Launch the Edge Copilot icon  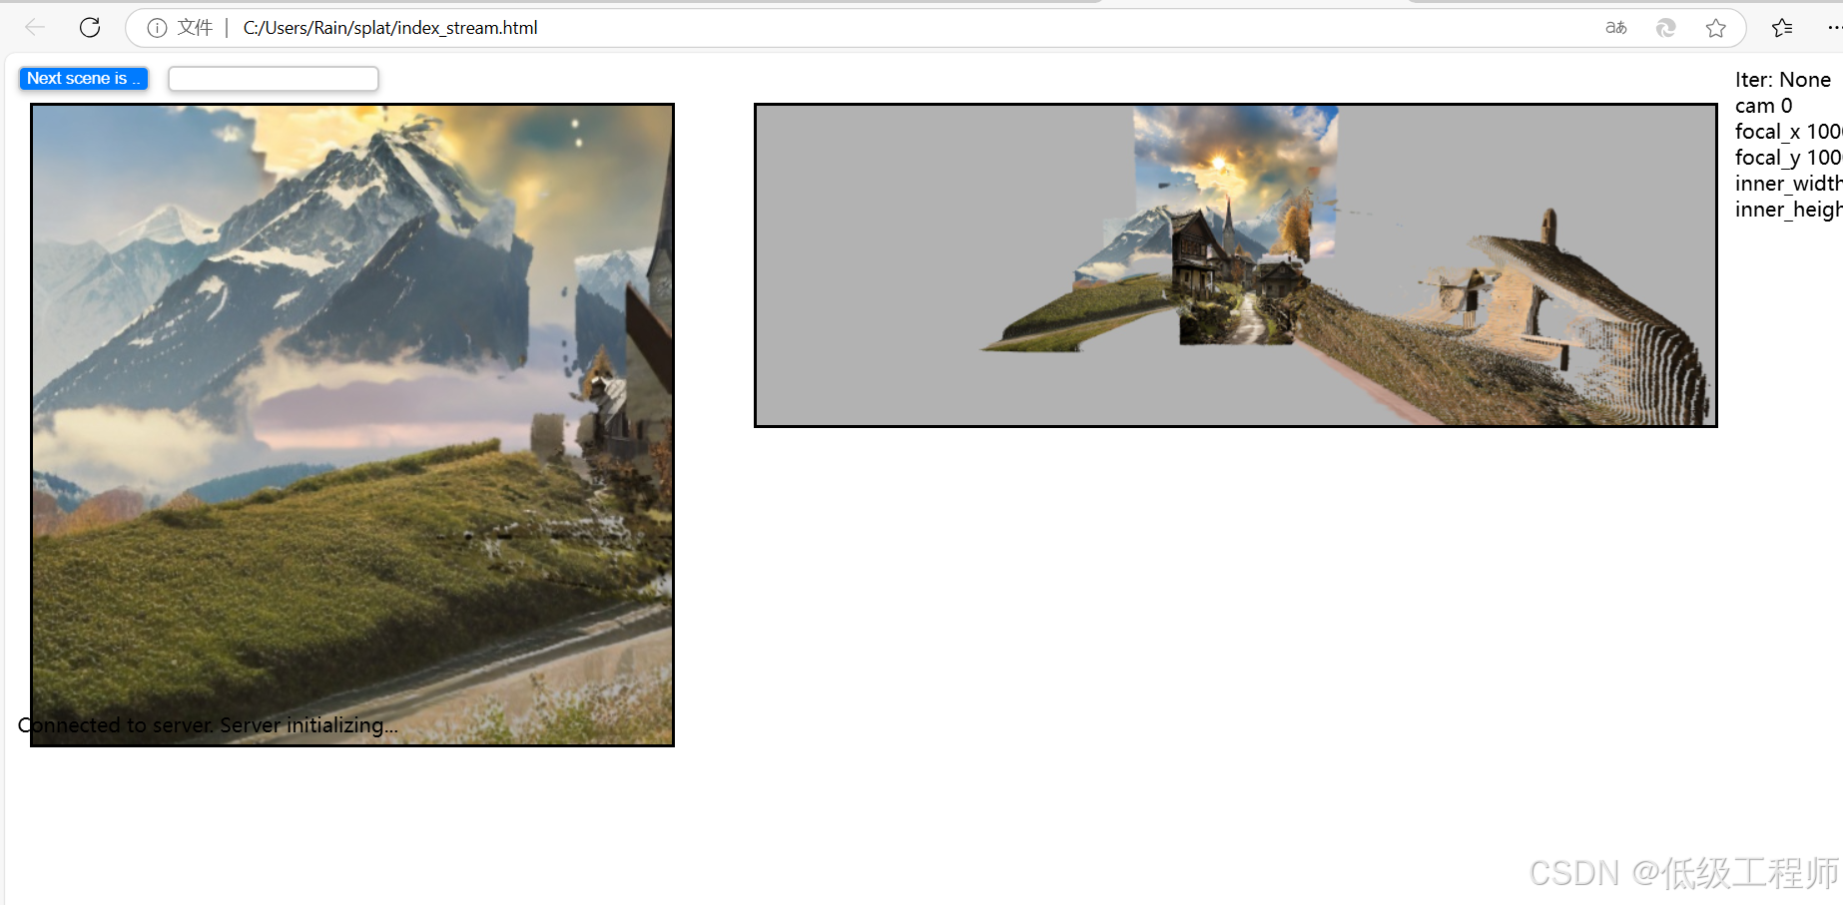pyautogui.click(x=1665, y=28)
